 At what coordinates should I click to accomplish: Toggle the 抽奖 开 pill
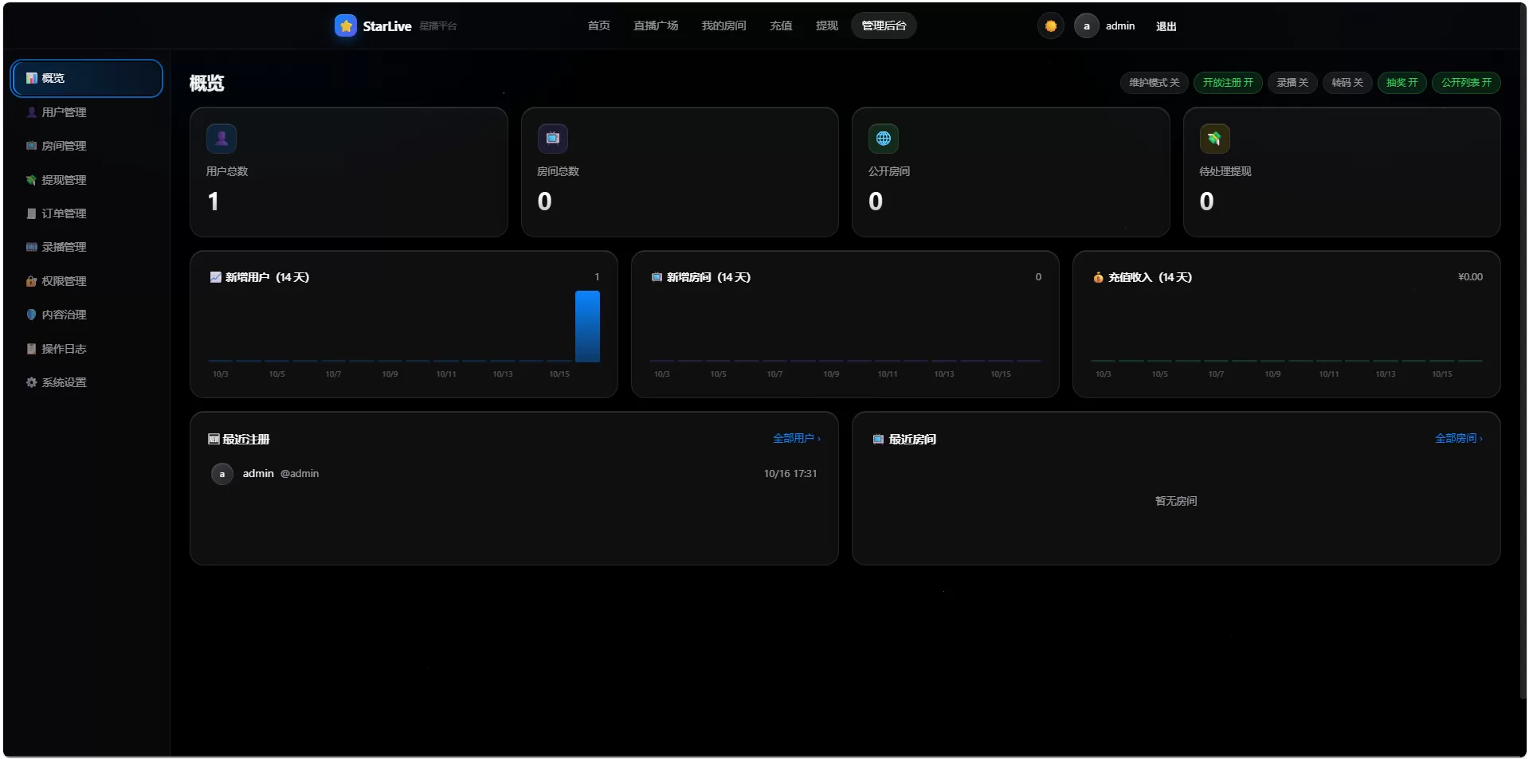(1402, 83)
